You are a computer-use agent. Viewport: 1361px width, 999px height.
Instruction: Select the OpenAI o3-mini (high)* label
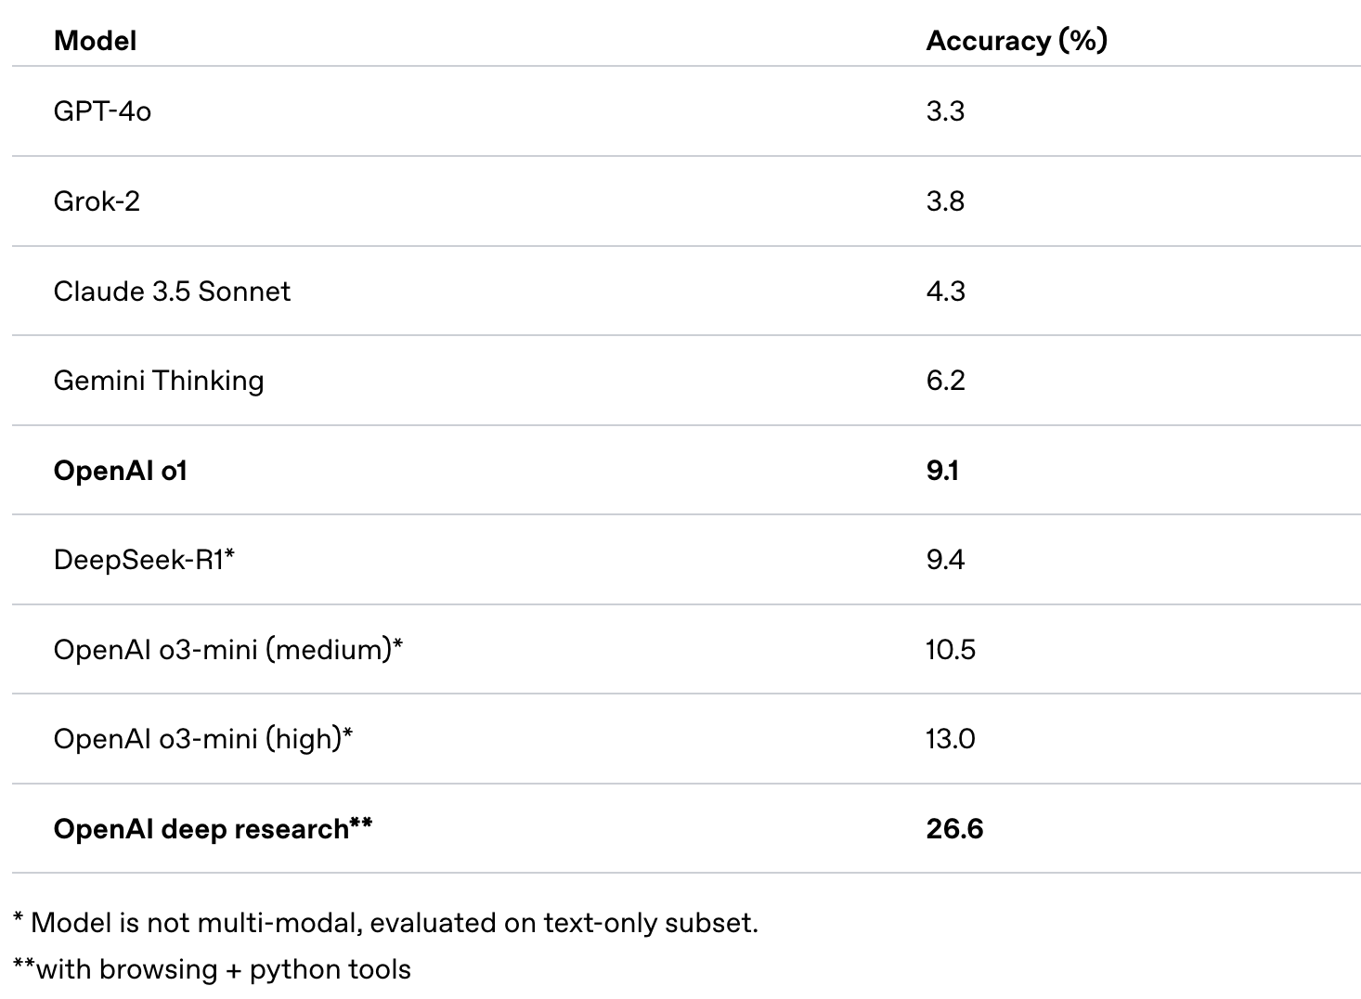(x=203, y=739)
